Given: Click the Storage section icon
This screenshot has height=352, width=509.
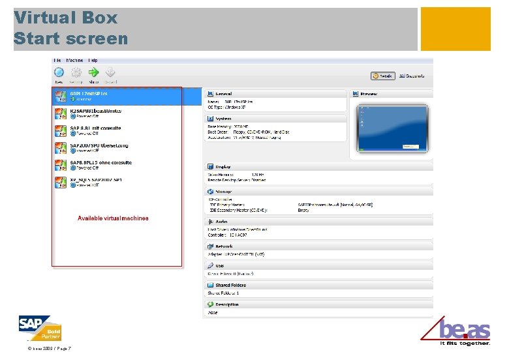Looking at the screenshot, I should (x=210, y=192).
